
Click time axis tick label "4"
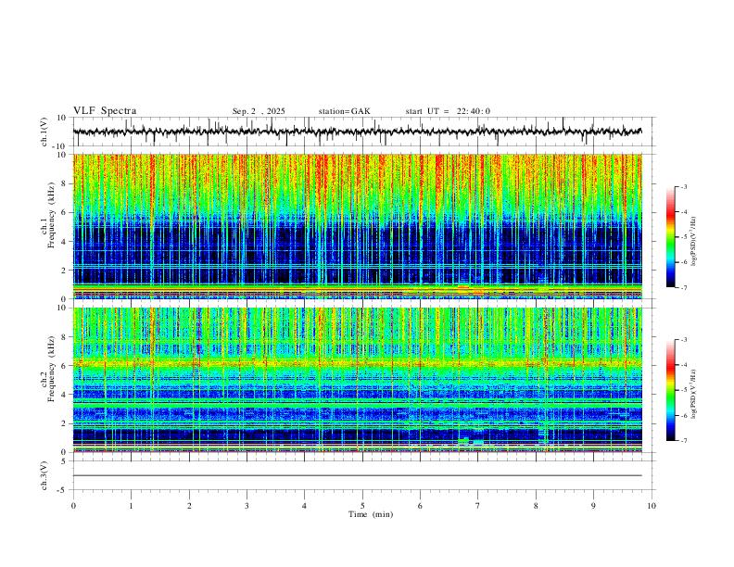305,506
